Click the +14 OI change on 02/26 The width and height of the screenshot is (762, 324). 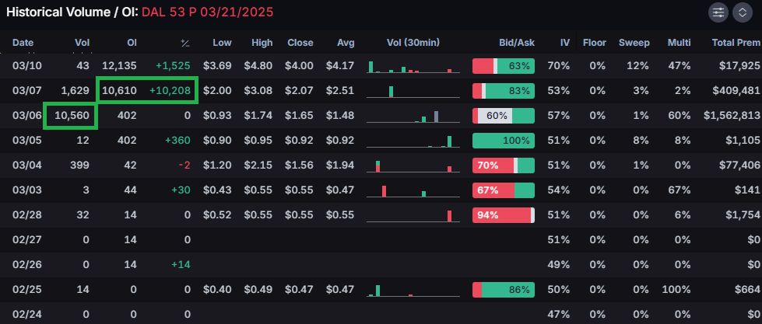tap(181, 265)
